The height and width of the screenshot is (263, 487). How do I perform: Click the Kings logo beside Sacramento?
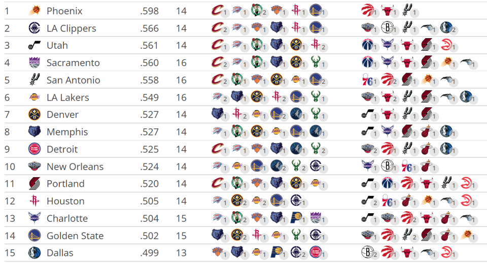pos(34,63)
